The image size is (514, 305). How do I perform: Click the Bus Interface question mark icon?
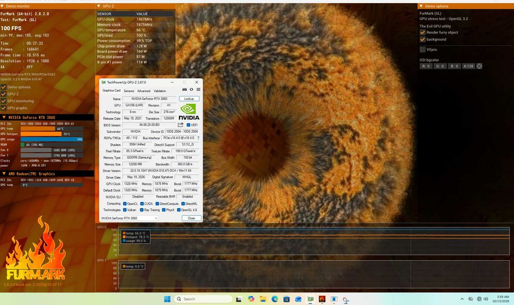[198, 138]
